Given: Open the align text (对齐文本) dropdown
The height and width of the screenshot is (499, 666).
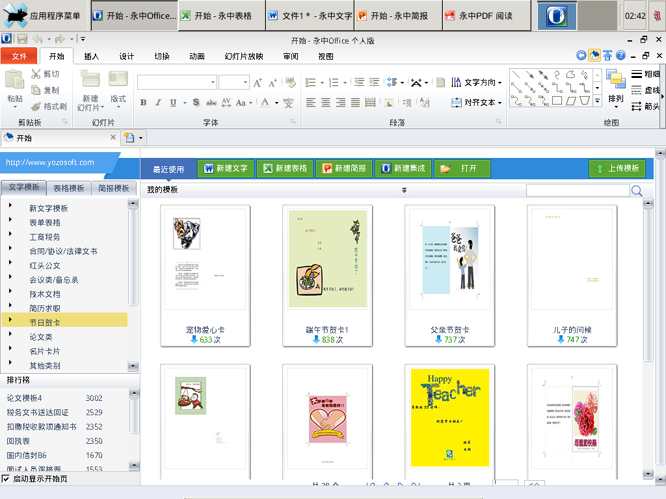Looking at the screenshot, I should coord(477,102).
